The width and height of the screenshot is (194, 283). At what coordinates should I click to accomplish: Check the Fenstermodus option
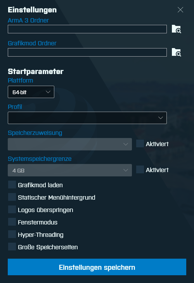point(12,222)
